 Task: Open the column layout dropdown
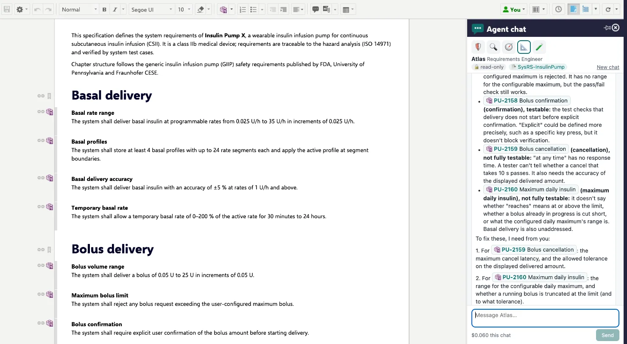pos(538,9)
